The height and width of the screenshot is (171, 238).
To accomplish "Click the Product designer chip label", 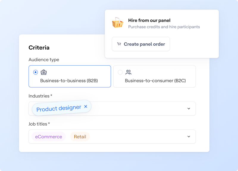I will [x=59, y=108].
